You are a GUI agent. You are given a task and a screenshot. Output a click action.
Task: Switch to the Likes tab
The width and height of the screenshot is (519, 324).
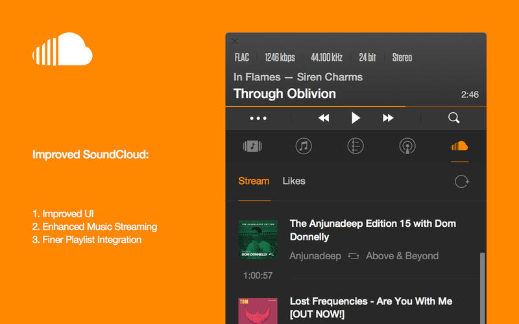click(x=294, y=181)
